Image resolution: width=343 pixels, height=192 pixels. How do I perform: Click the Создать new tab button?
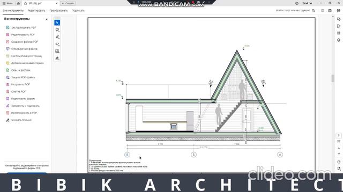68,3
